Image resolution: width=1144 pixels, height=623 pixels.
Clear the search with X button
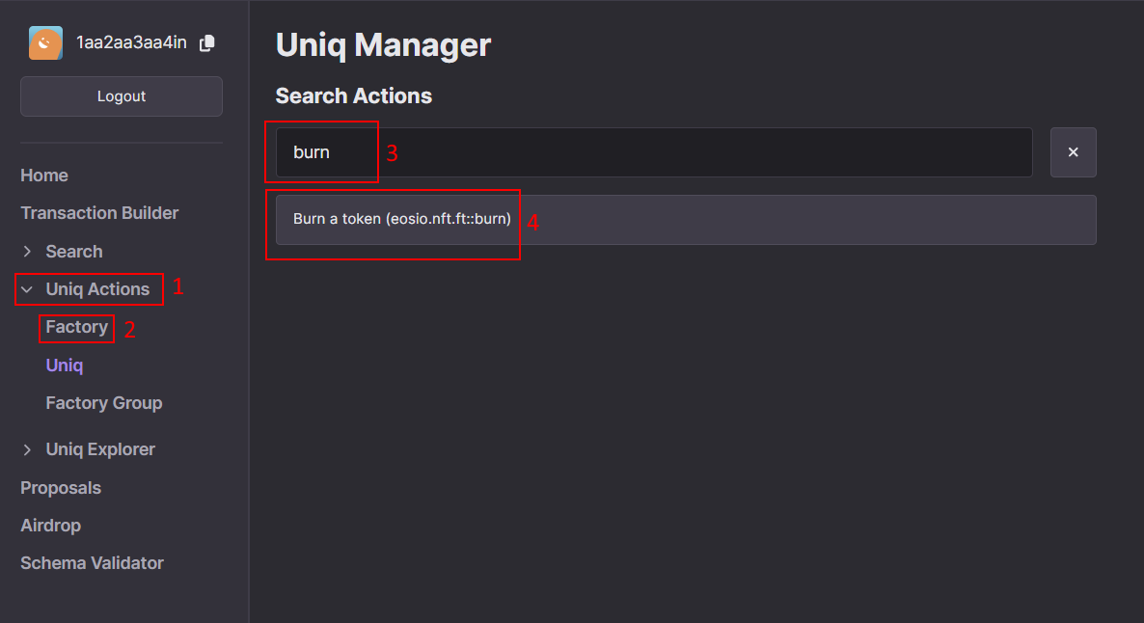click(1073, 152)
